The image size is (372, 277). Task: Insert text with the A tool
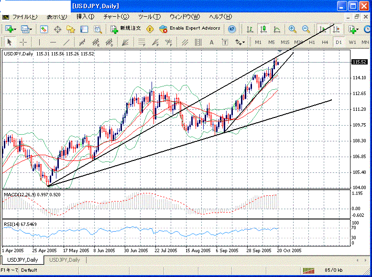pos(211,42)
